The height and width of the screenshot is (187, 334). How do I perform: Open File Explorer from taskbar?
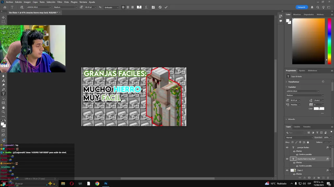tap(63, 184)
